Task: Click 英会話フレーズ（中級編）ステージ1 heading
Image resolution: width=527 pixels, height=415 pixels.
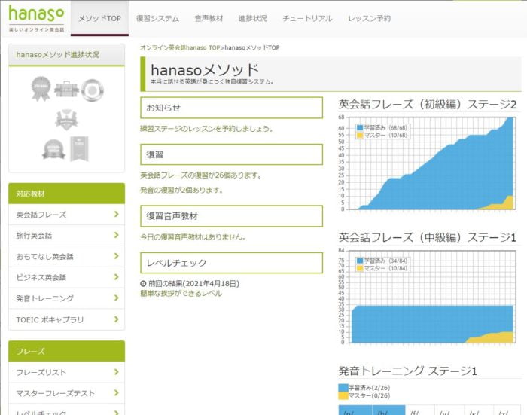Action: click(428, 238)
